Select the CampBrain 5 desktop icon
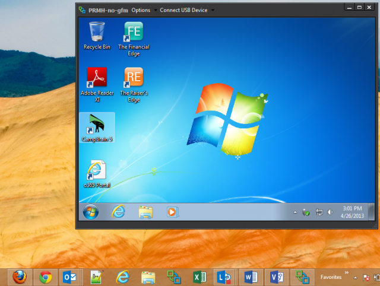Image resolution: width=380 pixels, height=286 pixels. [x=97, y=128]
